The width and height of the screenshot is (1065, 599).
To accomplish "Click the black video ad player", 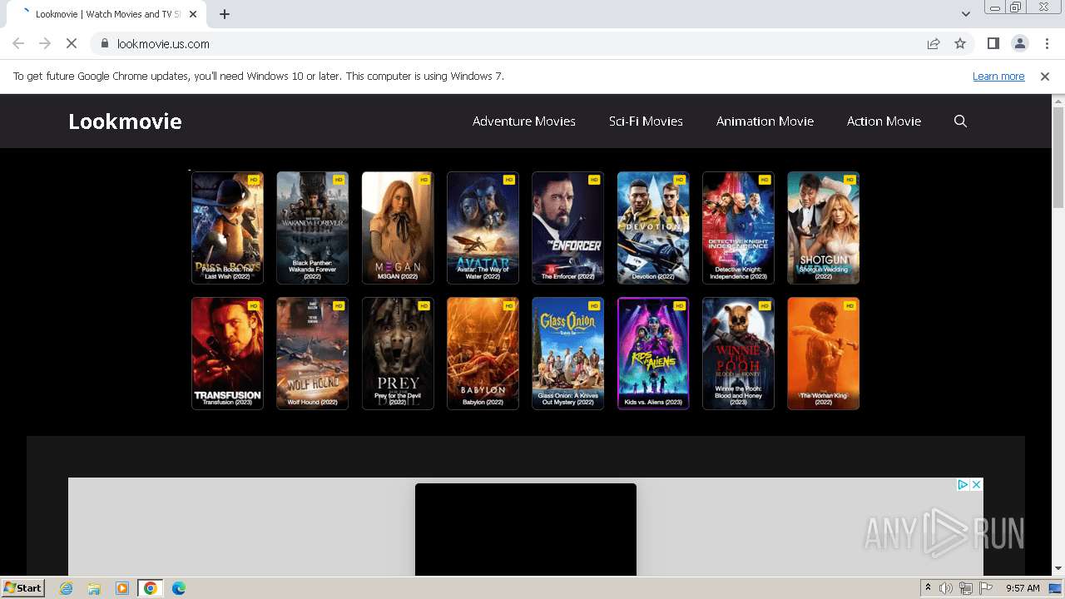I will coord(526,529).
